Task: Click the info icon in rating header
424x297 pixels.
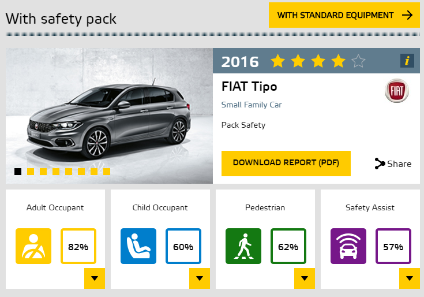Action: coord(407,61)
